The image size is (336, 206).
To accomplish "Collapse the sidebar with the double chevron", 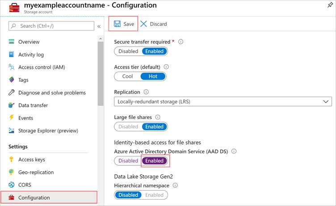I will (x=99, y=26).
